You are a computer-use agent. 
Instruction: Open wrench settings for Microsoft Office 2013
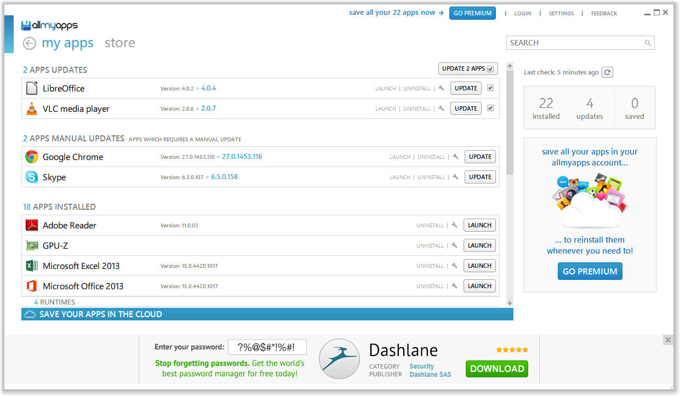tap(454, 286)
